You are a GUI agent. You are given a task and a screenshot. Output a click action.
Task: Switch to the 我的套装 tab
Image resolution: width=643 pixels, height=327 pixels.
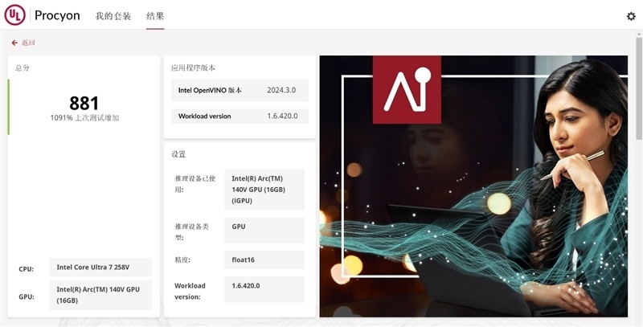click(113, 16)
